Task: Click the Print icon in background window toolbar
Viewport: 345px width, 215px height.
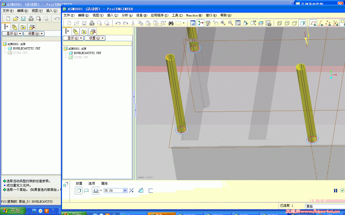Action: [x=31, y=19]
